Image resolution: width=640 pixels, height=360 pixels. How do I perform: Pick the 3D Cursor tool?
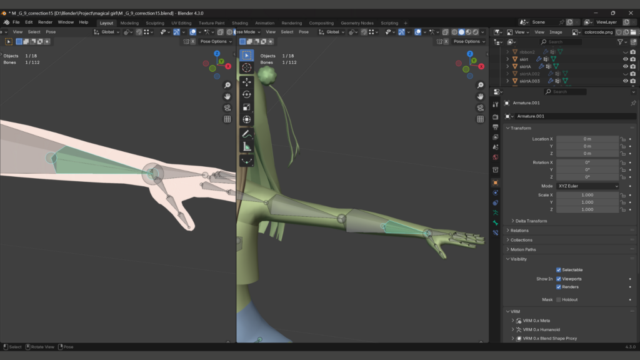click(247, 67)
